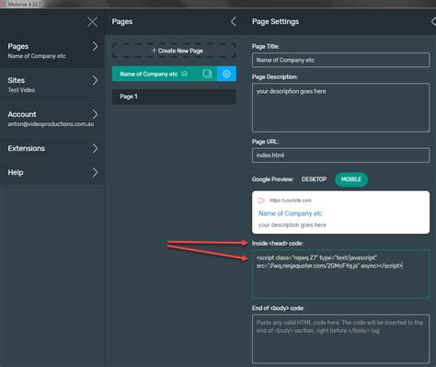Open the Help menu item

[x=52, y=173]
